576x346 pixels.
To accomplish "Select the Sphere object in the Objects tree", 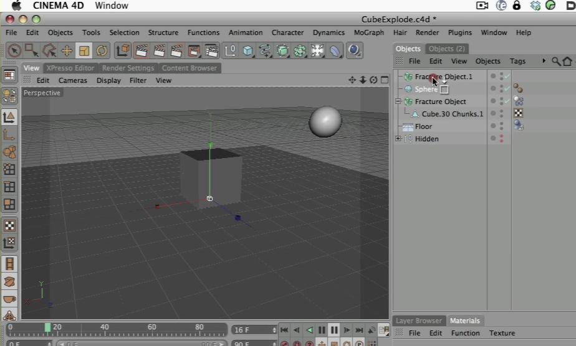I will point(426,89).
